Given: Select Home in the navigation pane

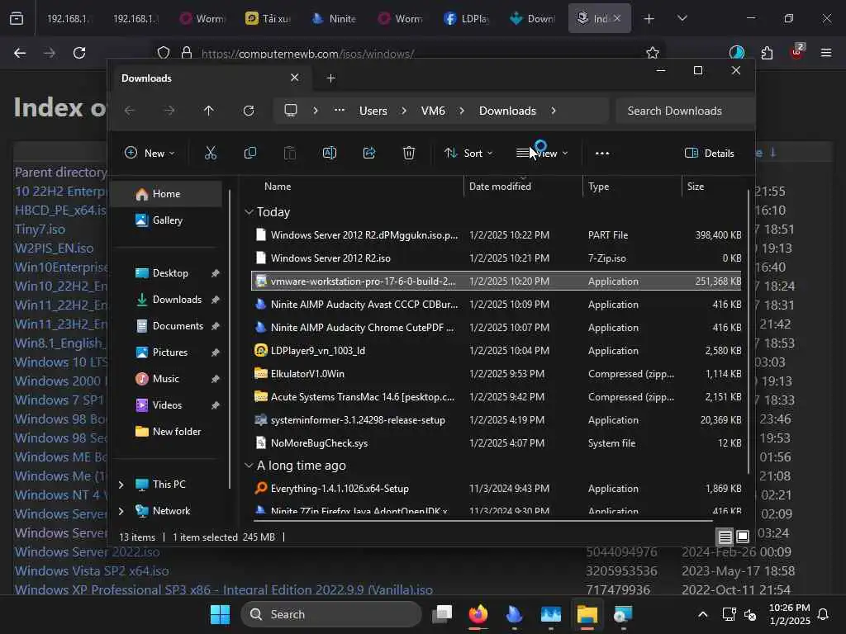Looking at the screenshot, I should (166, 194).
